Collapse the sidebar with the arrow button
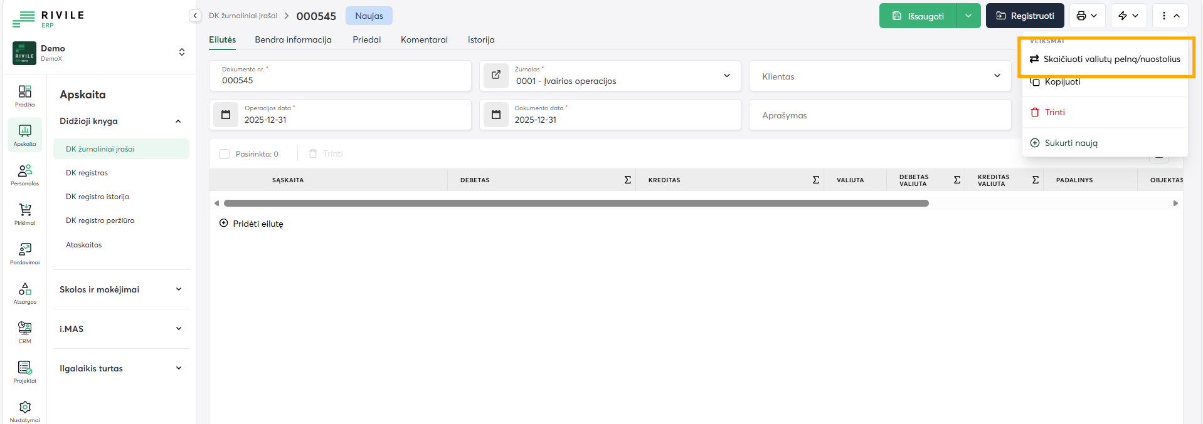 pos(195,16)
